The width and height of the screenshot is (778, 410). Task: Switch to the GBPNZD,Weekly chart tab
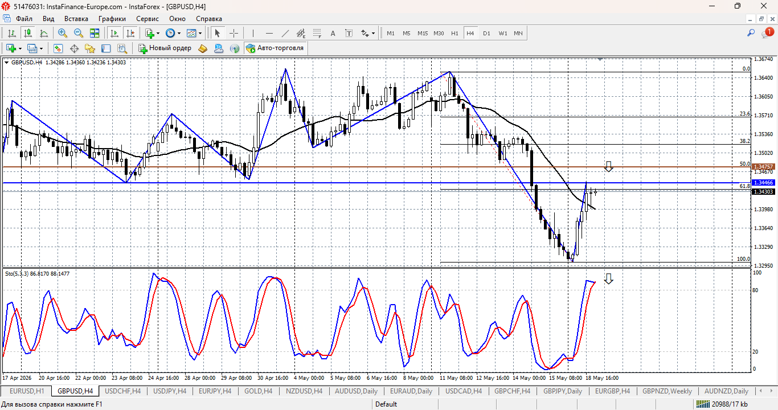coord(667,391)
